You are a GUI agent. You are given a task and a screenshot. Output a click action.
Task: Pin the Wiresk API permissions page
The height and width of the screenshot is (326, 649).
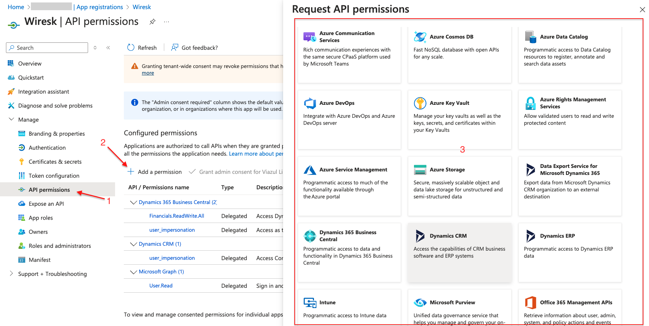pyautogui.click(x=152, y=22)
